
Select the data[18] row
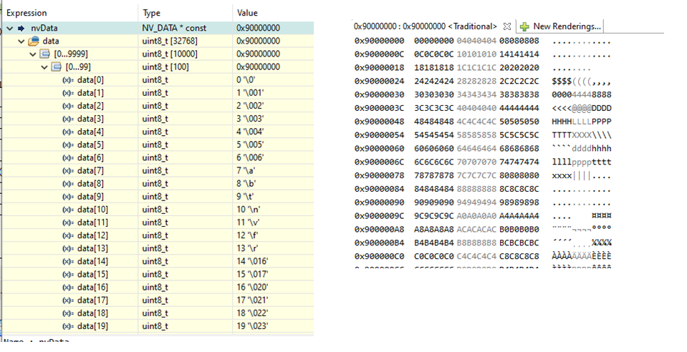[x=158, y=313]
